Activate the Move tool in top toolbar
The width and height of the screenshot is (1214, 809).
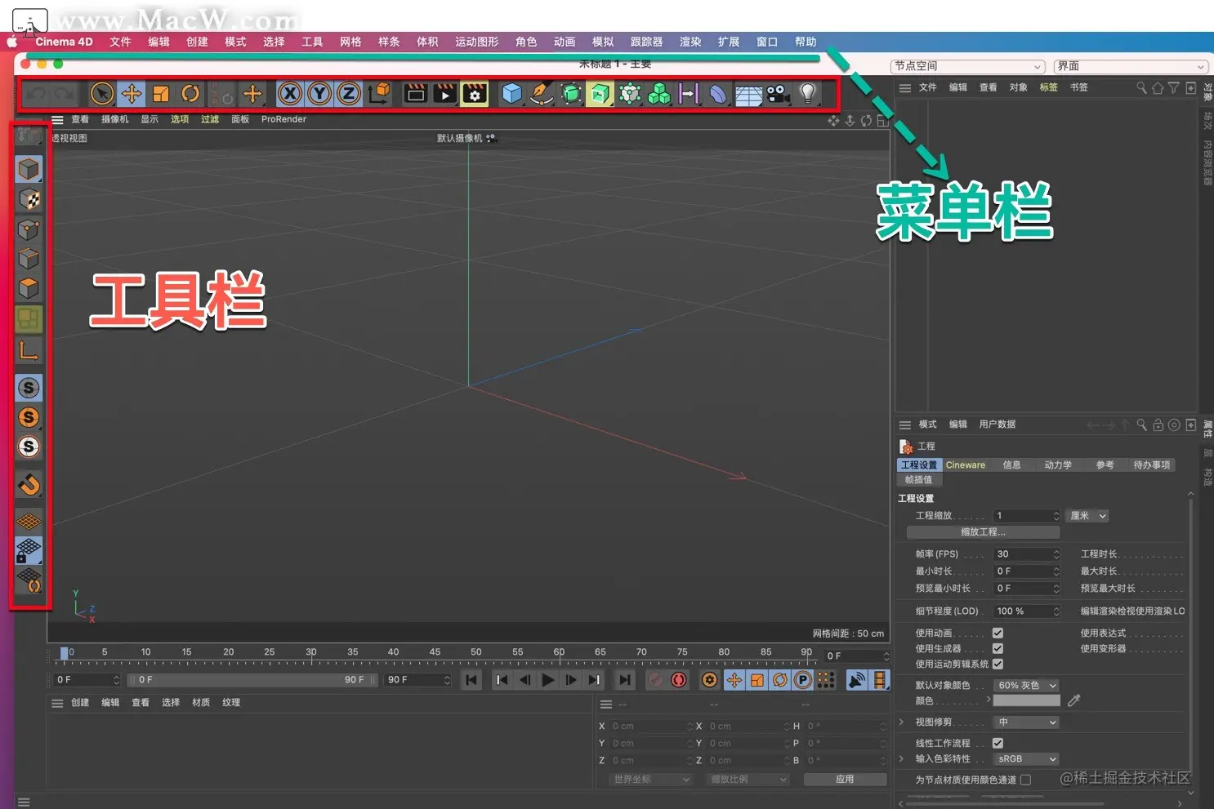pyautogui.click(x=132, y=94)
